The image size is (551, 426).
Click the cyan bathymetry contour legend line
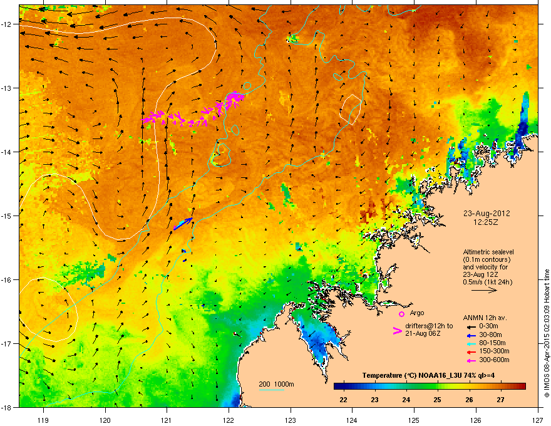[272, 390]
